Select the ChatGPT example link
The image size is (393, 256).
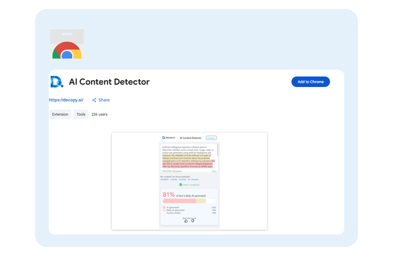[164, 179]
